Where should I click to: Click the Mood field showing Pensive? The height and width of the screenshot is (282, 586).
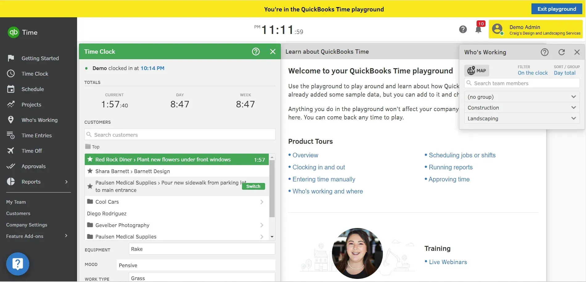(x=196, y=265)
